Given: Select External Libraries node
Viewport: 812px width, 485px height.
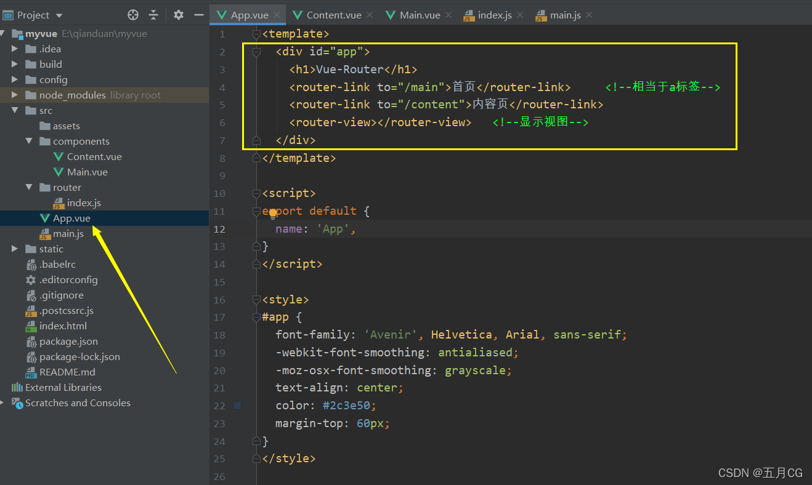Looking at the screenshot, I should pyautogui.click(x=63, y=388).
